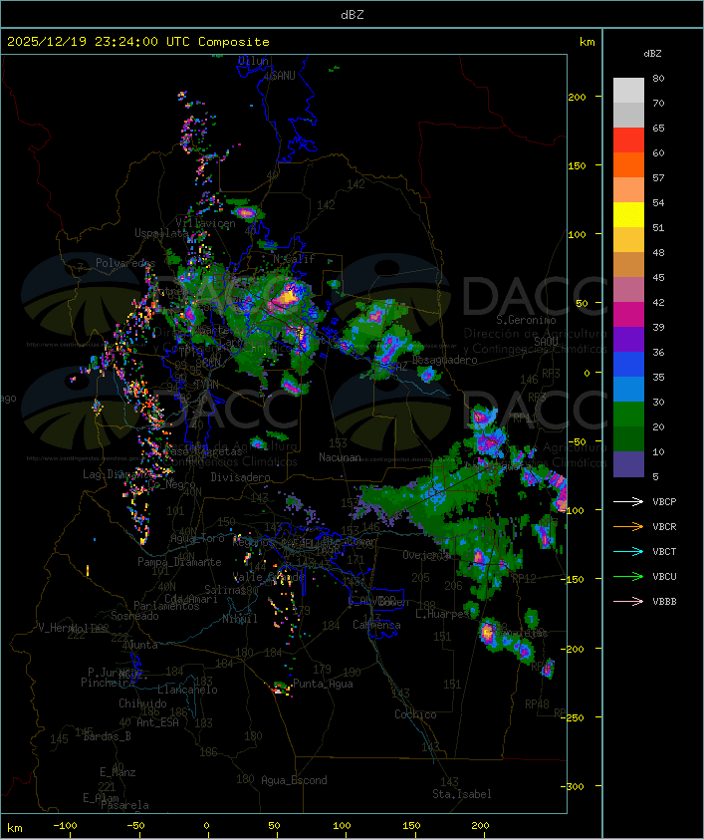
Task: Pick the dark orange 57–60 dBZ swatch
Action: (628, 165)
